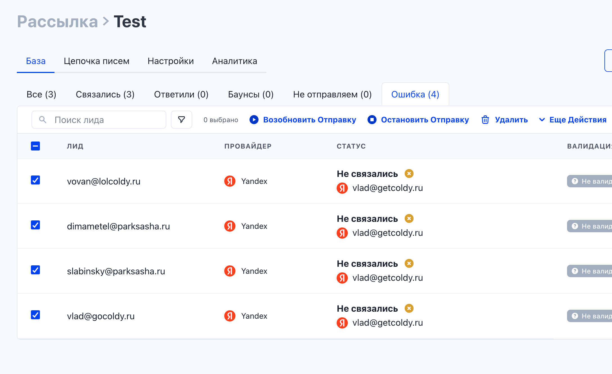This screenshot has height=374, width=612.
Task: Open the Баунсы (0) filter tab
Action: (251, 94)
